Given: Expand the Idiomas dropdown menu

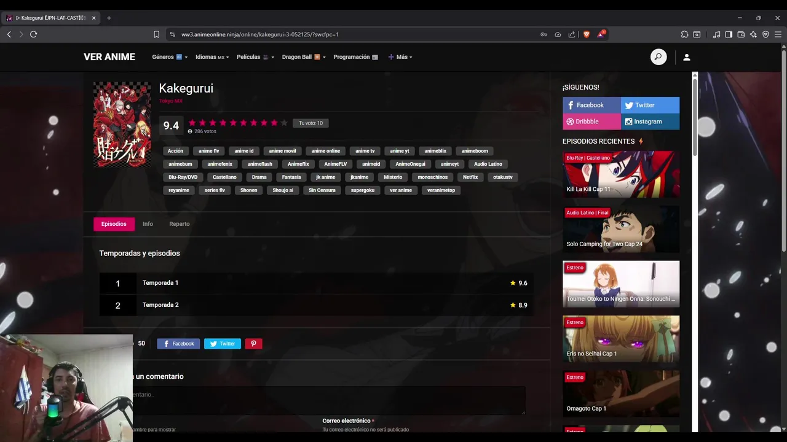Looking at the screenshot, I should click(x=212, y=57).
